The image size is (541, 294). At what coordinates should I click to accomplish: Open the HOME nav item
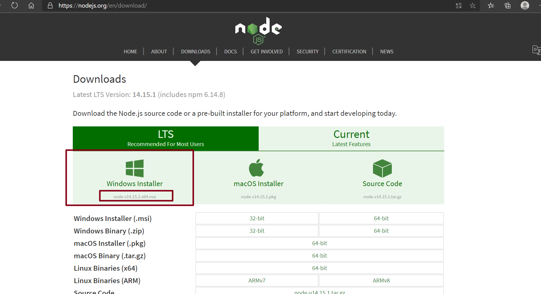(130, 52)
